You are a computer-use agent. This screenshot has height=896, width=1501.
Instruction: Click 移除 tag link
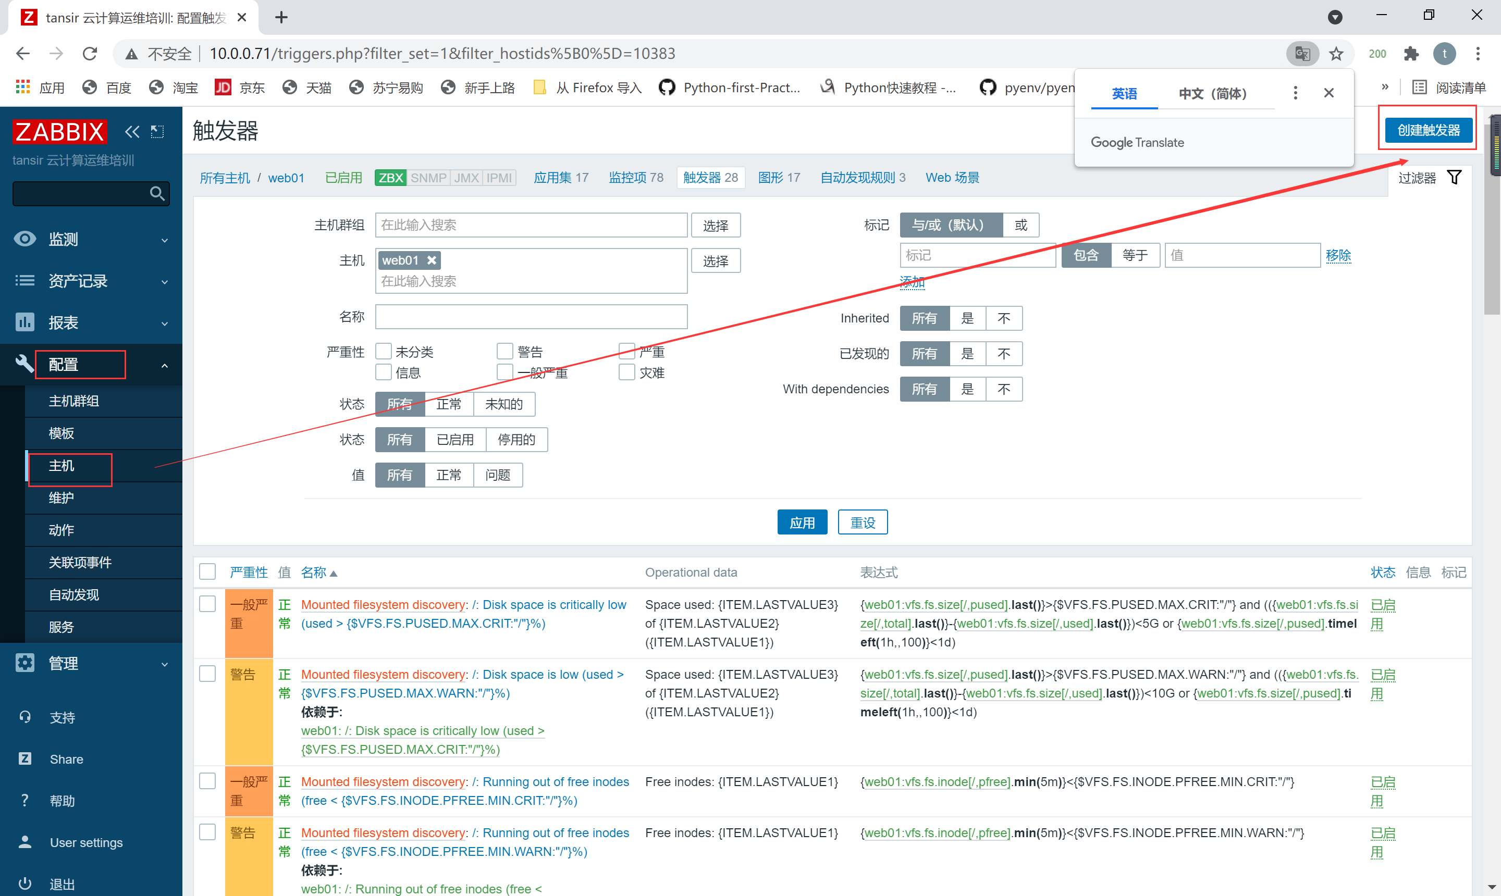tap(1338, 255)
